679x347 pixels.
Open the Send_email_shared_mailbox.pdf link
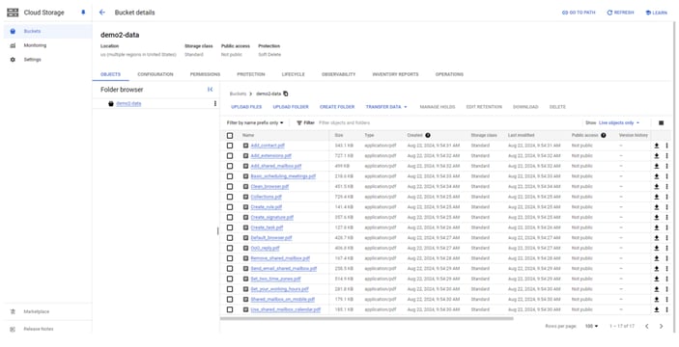tap(284, 269)
